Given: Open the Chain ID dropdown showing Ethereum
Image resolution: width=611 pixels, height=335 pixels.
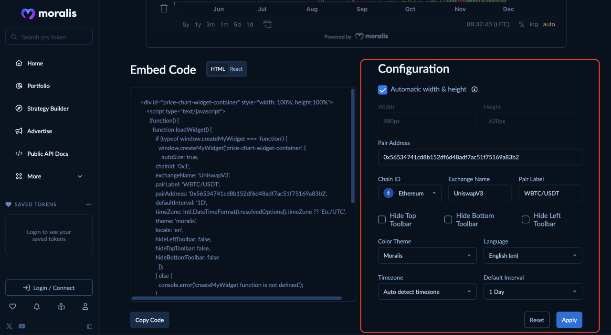Looking at the screenshot, I should [410, 193].
